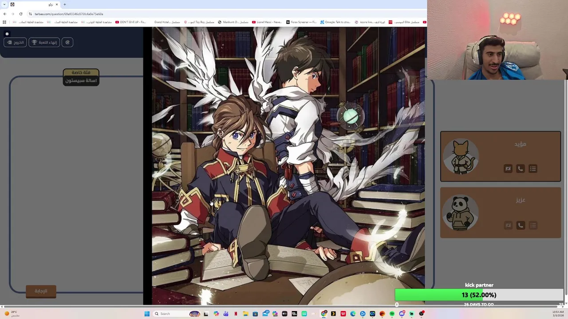The height and width of the screenshot is (319, 568).
Task: Open Spotify from the taskbar
Action: [392, 314]
